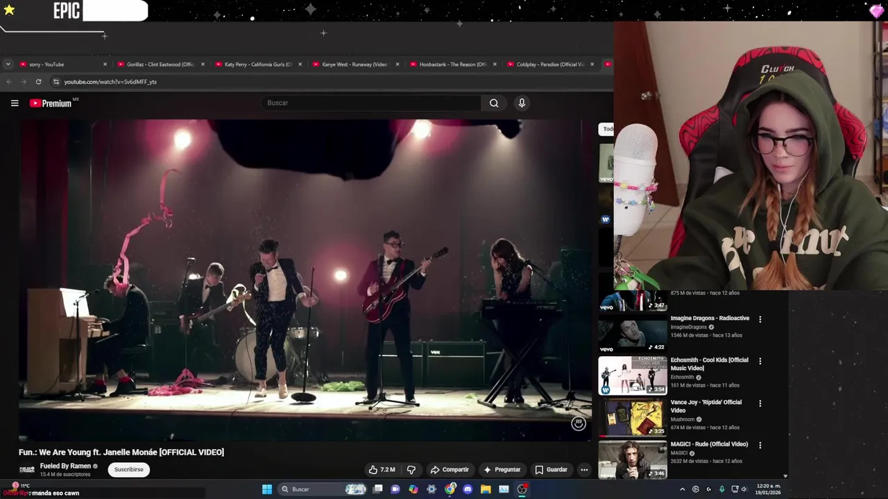Click the Radioactive thumbnail with 4:22 duration

632,333
